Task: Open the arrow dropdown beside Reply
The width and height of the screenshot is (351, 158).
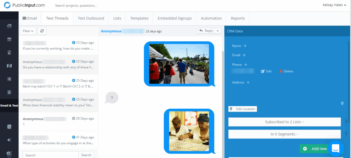Action: click(x=218, y=31)
